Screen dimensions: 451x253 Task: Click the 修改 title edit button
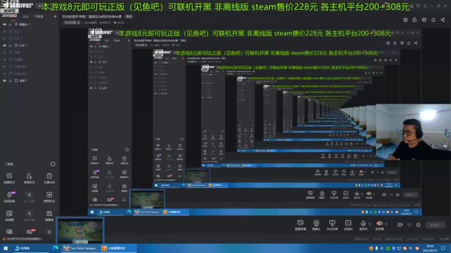pyautogui.click(x=129, y=17)
